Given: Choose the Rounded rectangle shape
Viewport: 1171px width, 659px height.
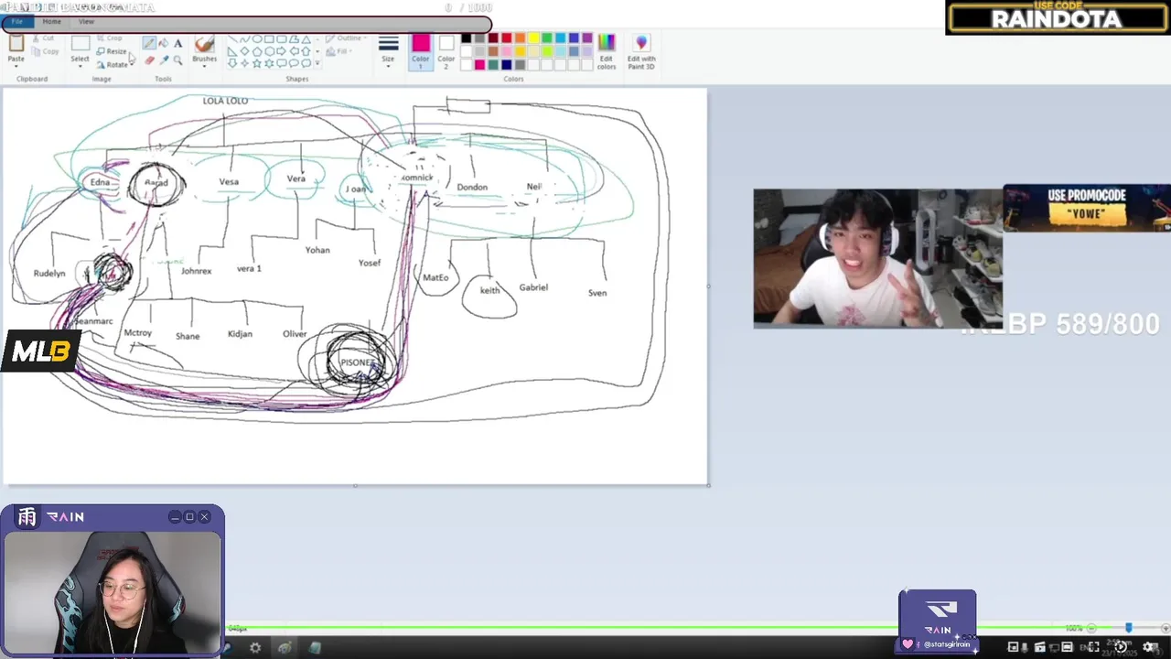Looking at the screenshot, I should click(x=282, y=39).
